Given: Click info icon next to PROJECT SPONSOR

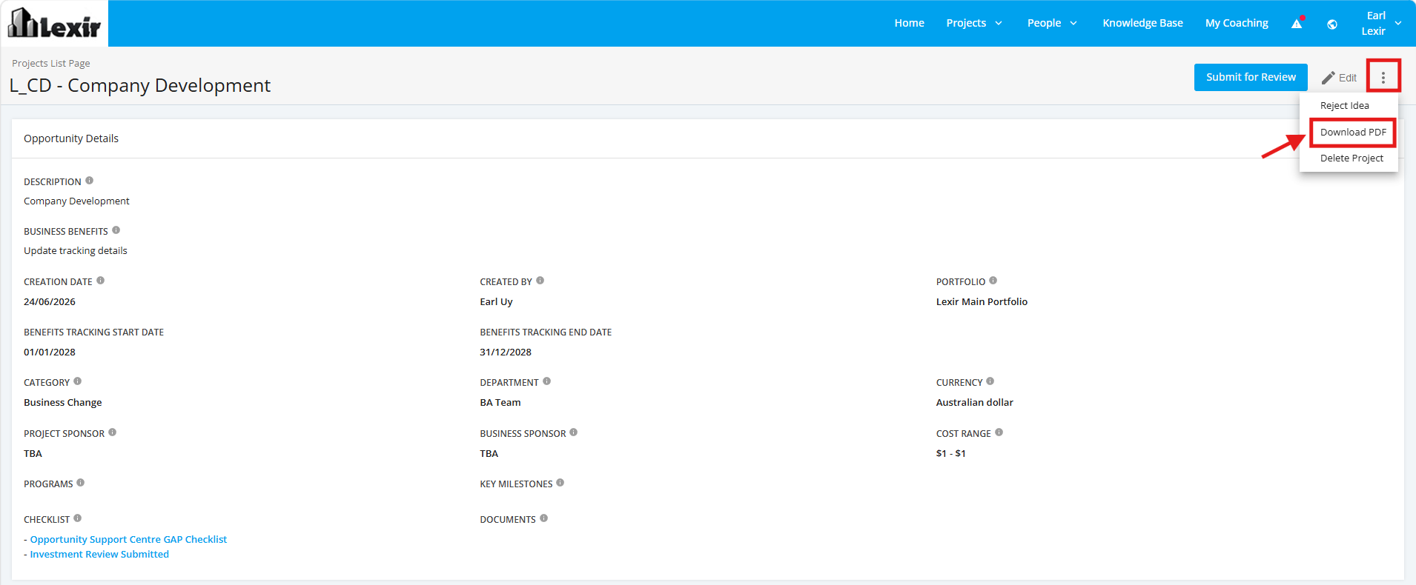Looking at the screenshot, I should pyautogui.click(x=113, y=432).
